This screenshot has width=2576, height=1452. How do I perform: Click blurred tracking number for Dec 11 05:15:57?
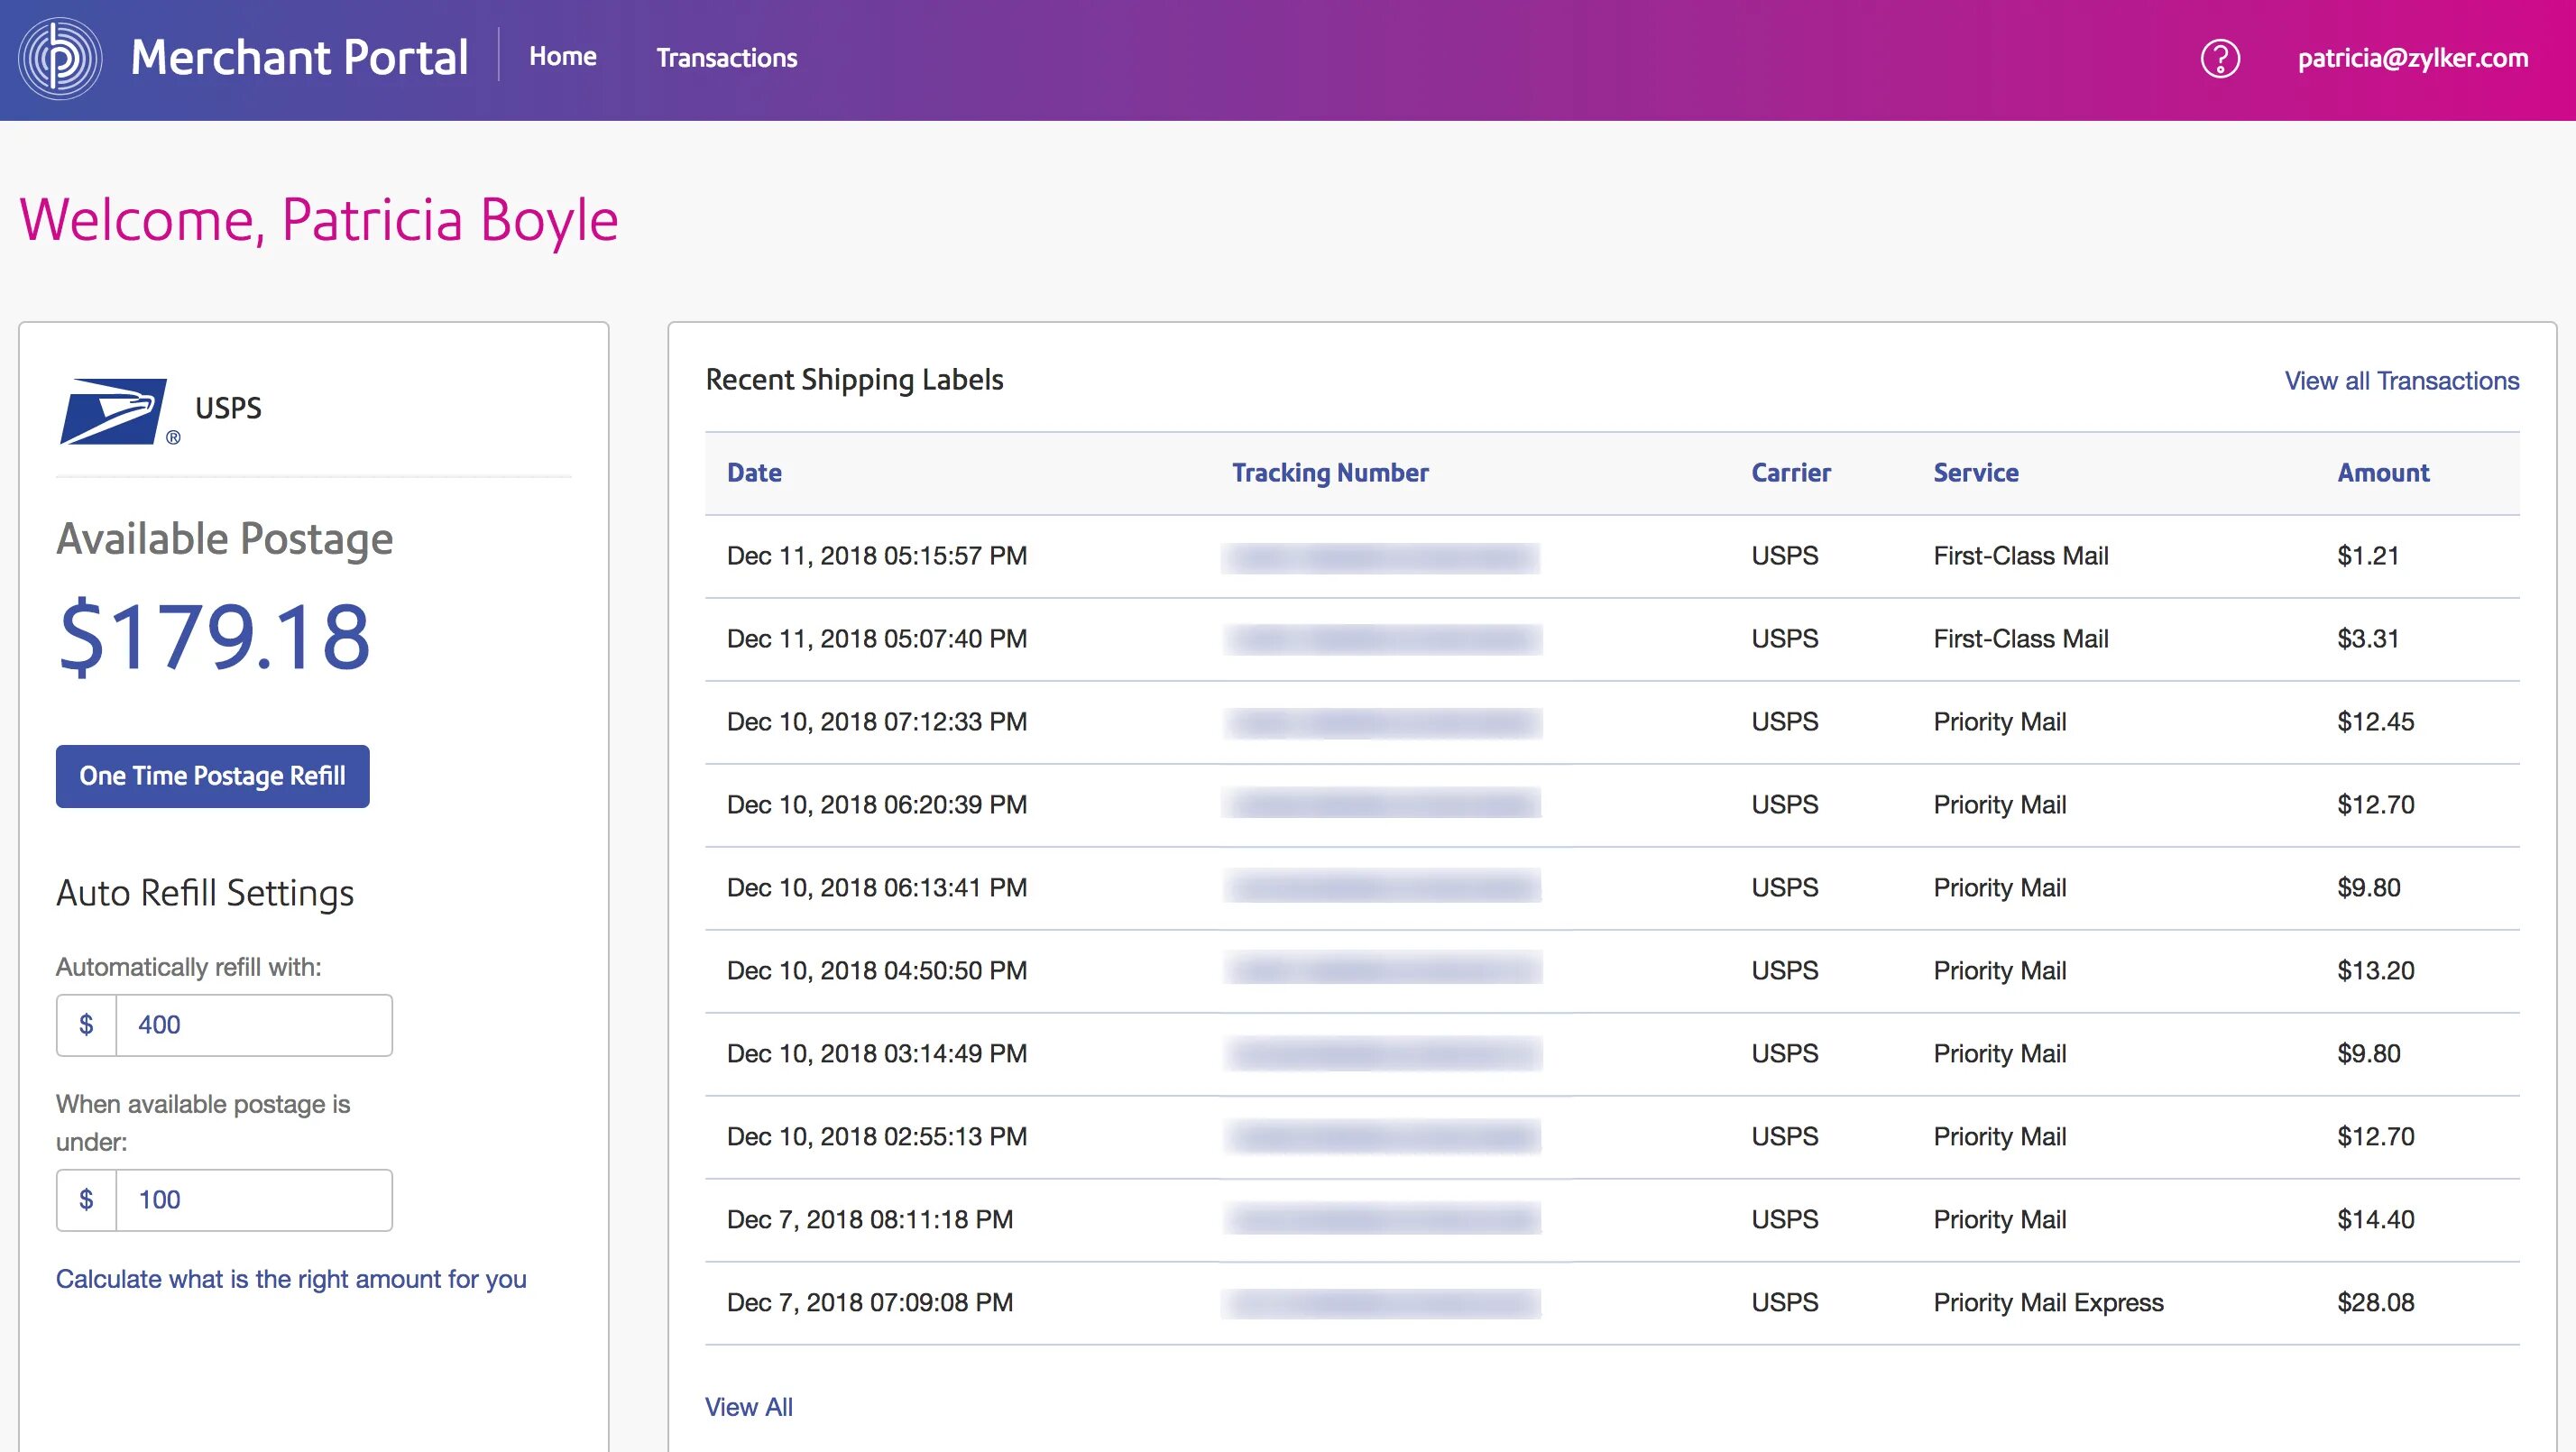pos(1379,557)
